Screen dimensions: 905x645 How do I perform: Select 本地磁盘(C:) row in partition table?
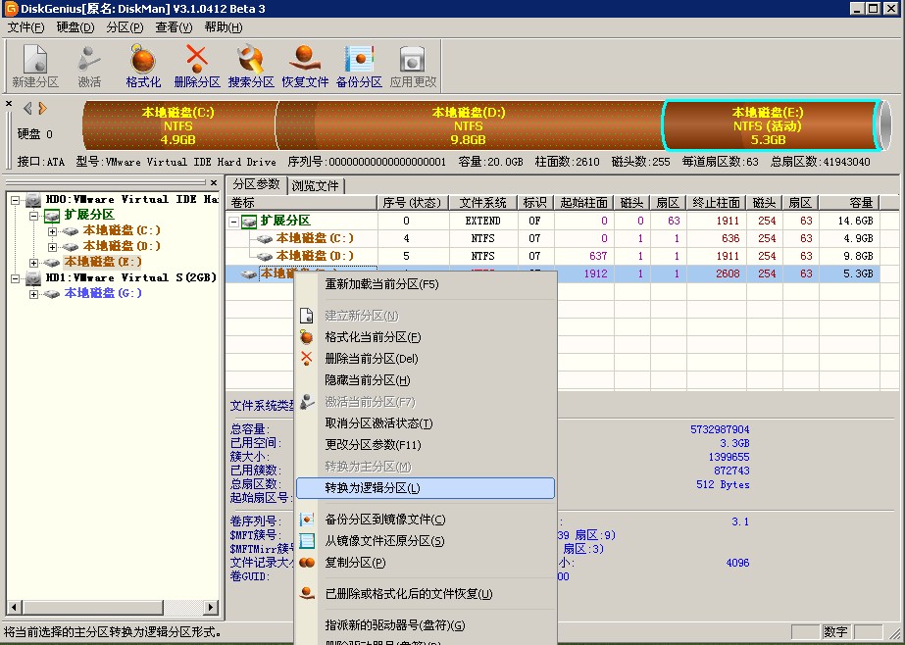(554, 238)
